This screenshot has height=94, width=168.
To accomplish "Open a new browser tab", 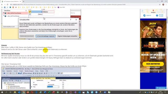I will tap(24, 2).
